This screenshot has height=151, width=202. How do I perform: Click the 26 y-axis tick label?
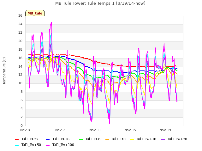click(x=20, y=16)
